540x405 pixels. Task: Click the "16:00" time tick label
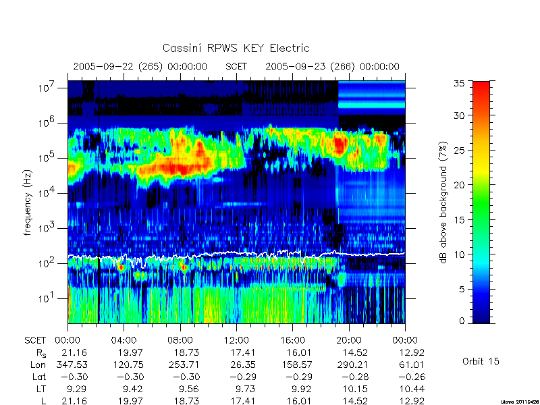pos(292,340)
